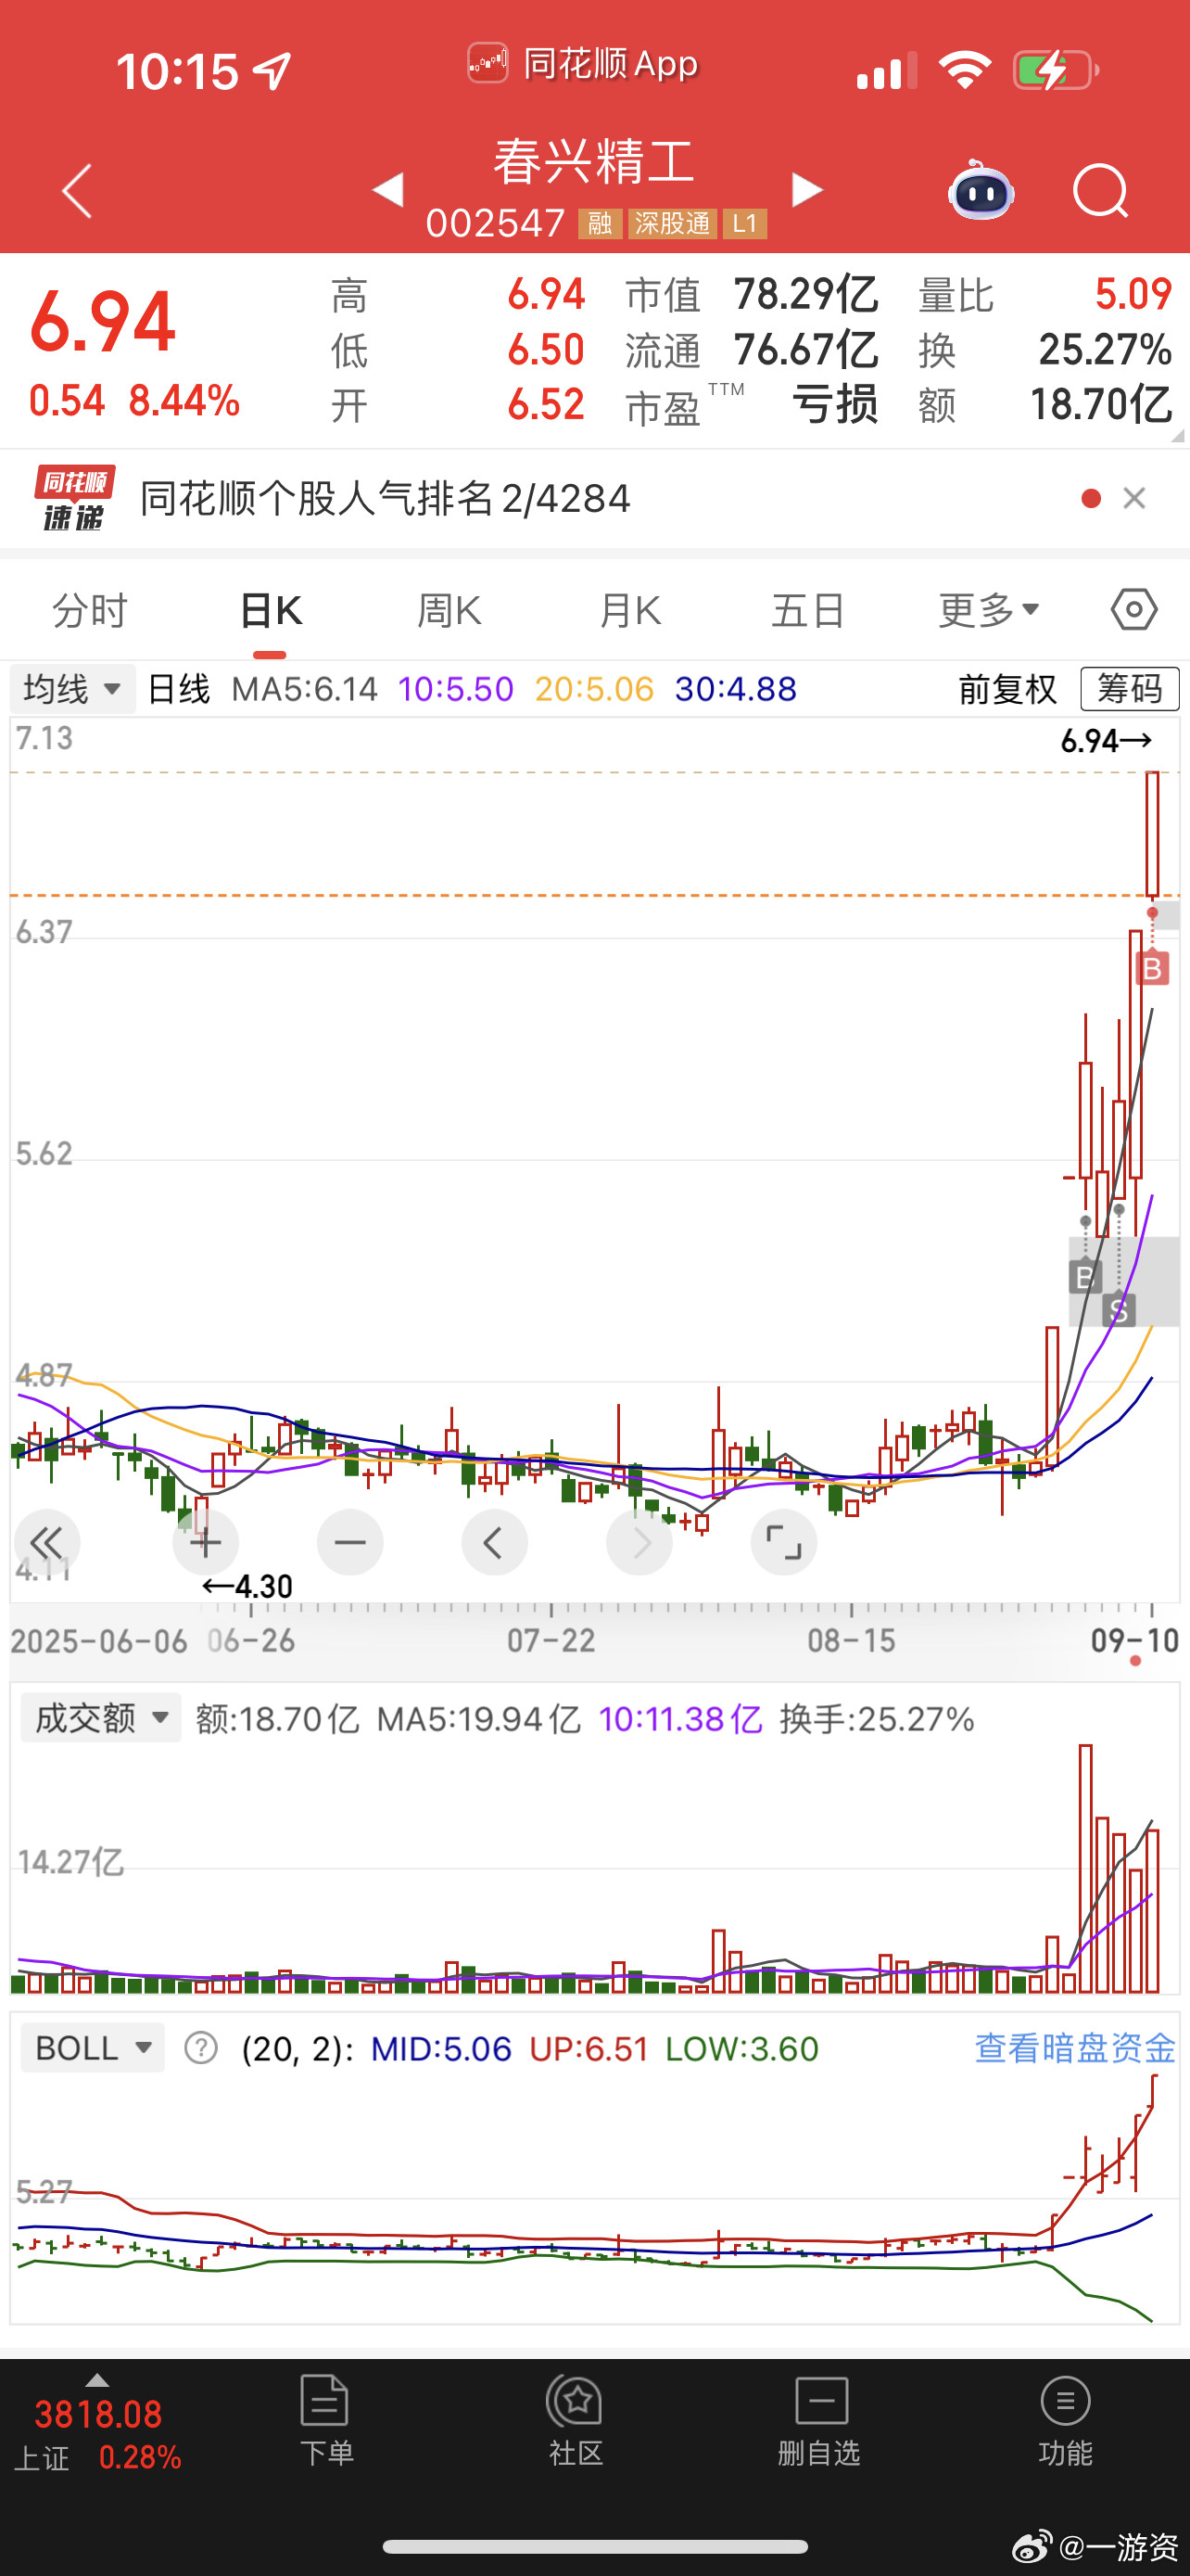Dismiss the popularity ranking banner

point(1134,498)
